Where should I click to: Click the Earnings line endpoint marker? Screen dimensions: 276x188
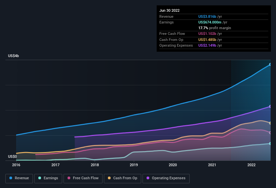tap(270, 144)
